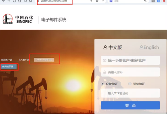This screenshot has width=167, height=114.
Task: Reload the page with the refresh icon
Action: (x=14, y=1)
